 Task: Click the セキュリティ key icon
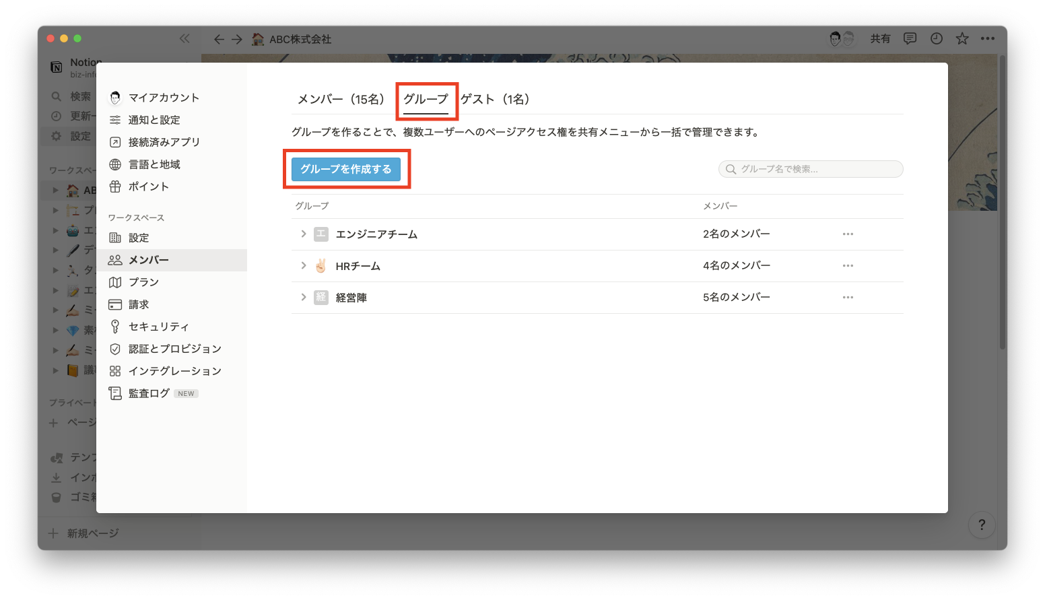tap(115, 327)
